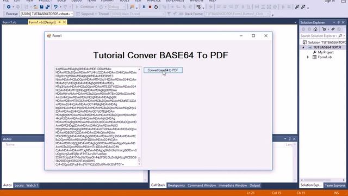The image size is (348, 196).
Task: Click inside the base64 text box
Action: [x=96, y=117]
